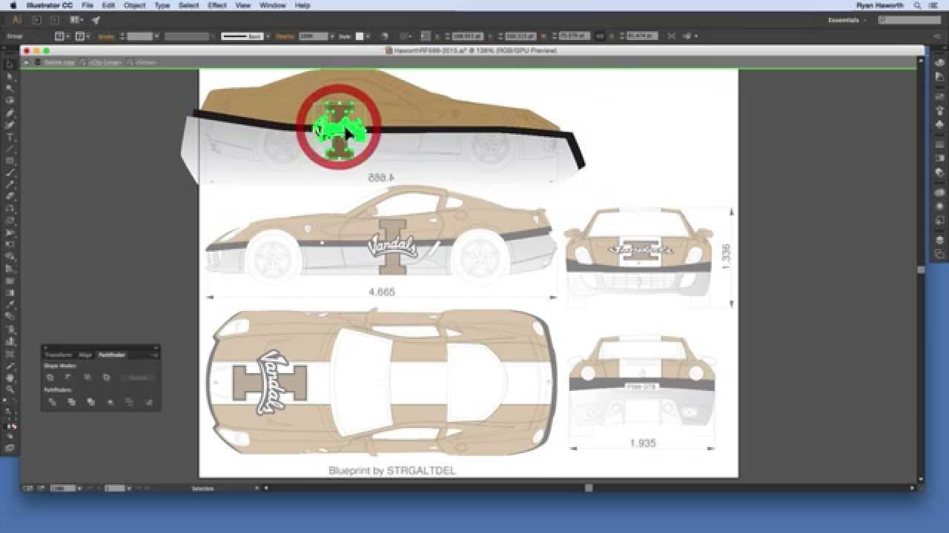The image size is (949, 533).
Task: Click the back arrow to exit isolation mode
Action: [26, 63]
